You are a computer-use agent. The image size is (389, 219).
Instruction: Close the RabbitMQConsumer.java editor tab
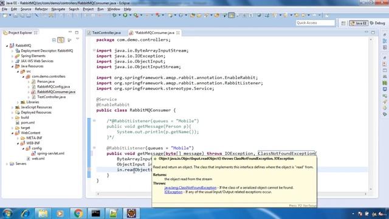(178, 33)
